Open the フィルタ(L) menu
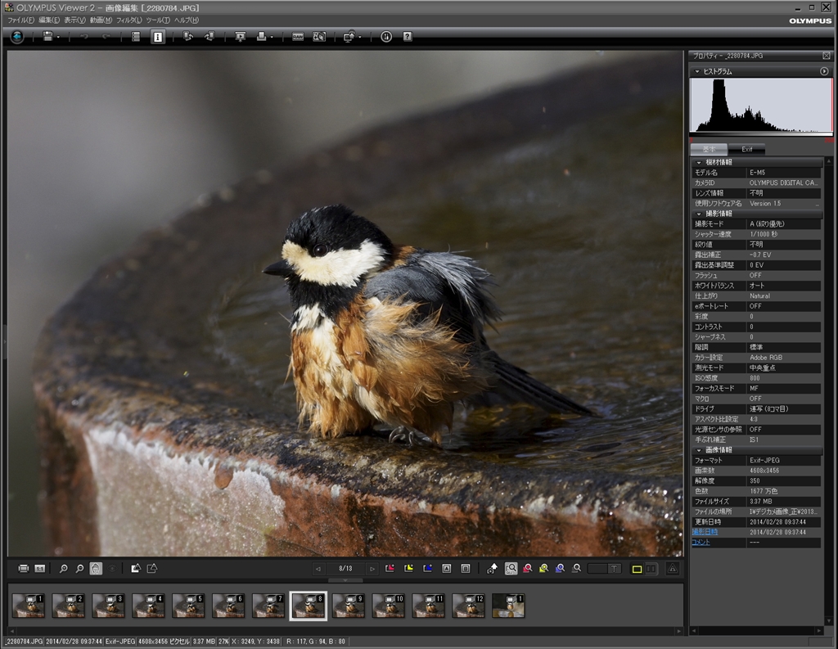This screenshot has width=838, height=649. [x=128, y=20]
